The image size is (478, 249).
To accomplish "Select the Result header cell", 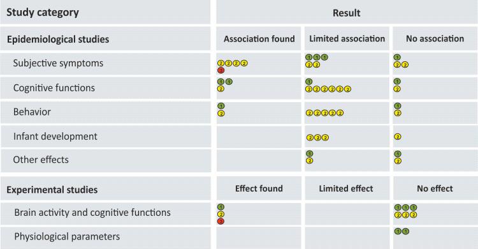I will pos(347,13).
